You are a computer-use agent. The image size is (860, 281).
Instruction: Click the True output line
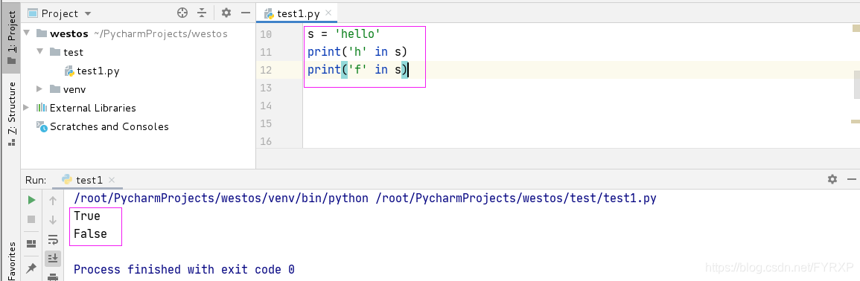tap(87, 216)
